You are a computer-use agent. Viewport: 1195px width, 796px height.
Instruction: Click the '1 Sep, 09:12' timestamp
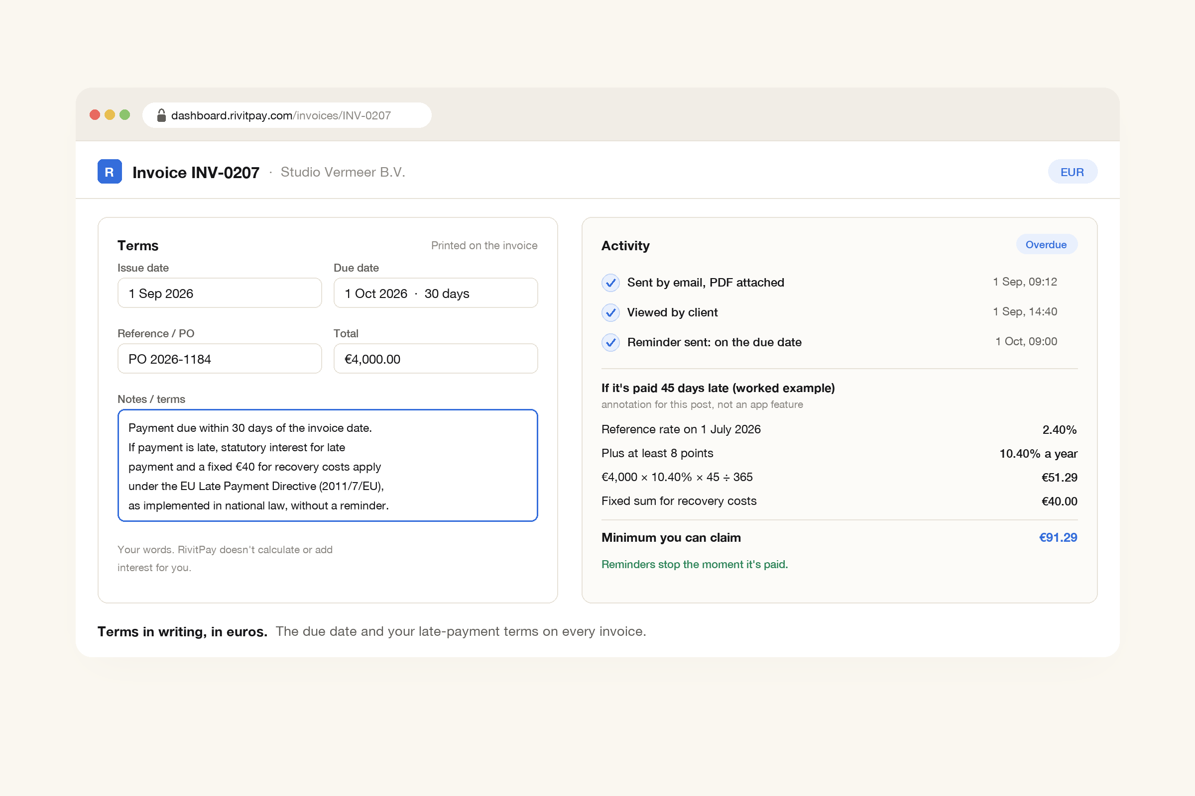(1025, 282)
